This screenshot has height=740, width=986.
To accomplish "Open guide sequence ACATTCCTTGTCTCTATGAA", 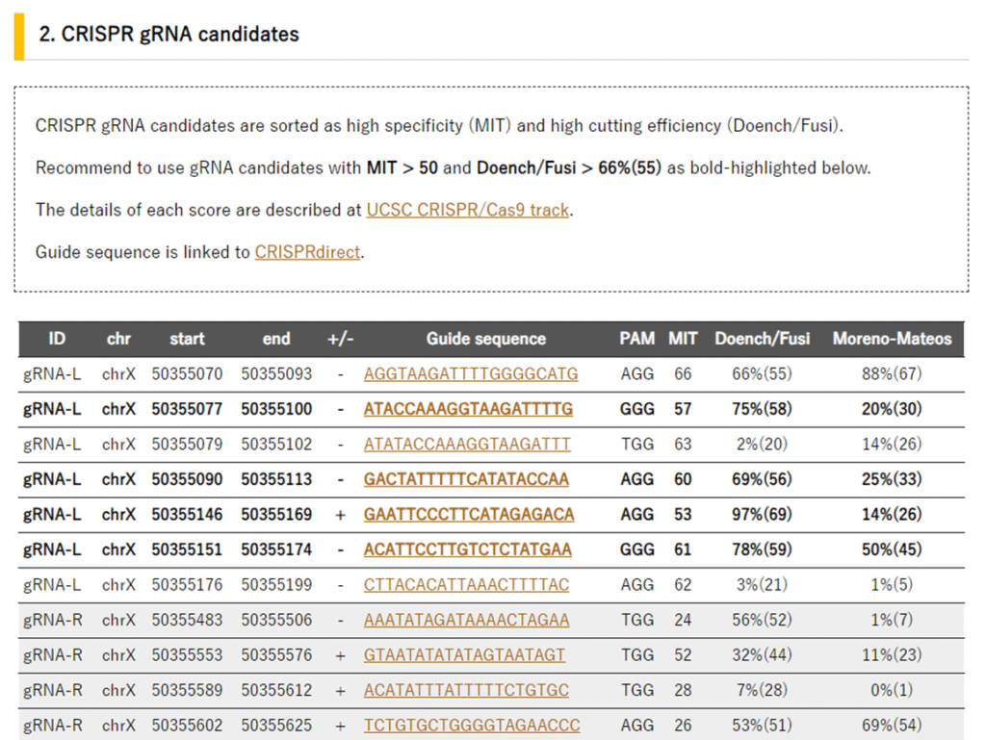I will (x=467, y=549).
